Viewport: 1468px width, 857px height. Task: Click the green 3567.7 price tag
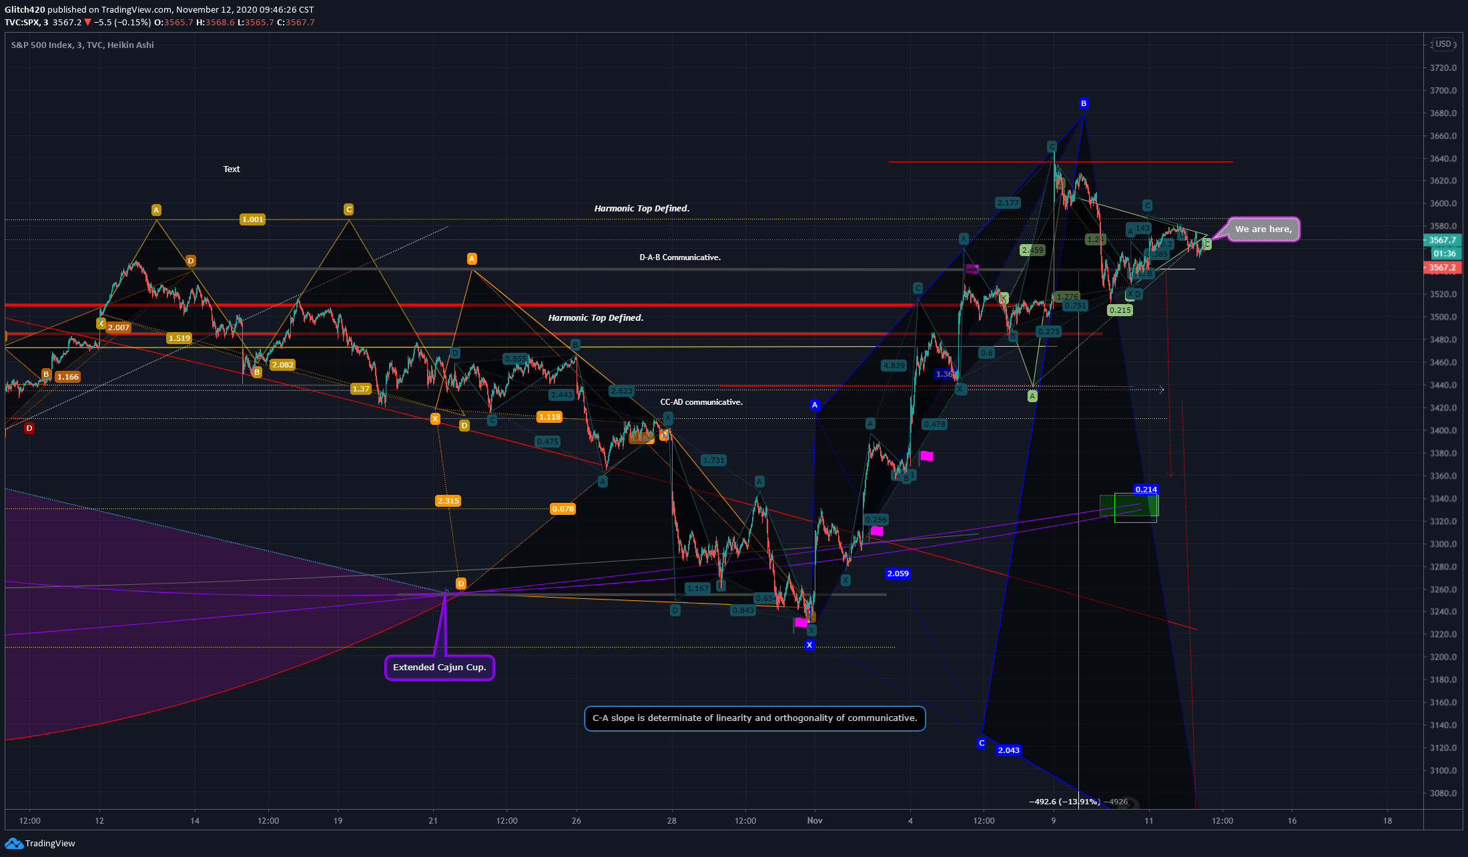point(1442,240)
